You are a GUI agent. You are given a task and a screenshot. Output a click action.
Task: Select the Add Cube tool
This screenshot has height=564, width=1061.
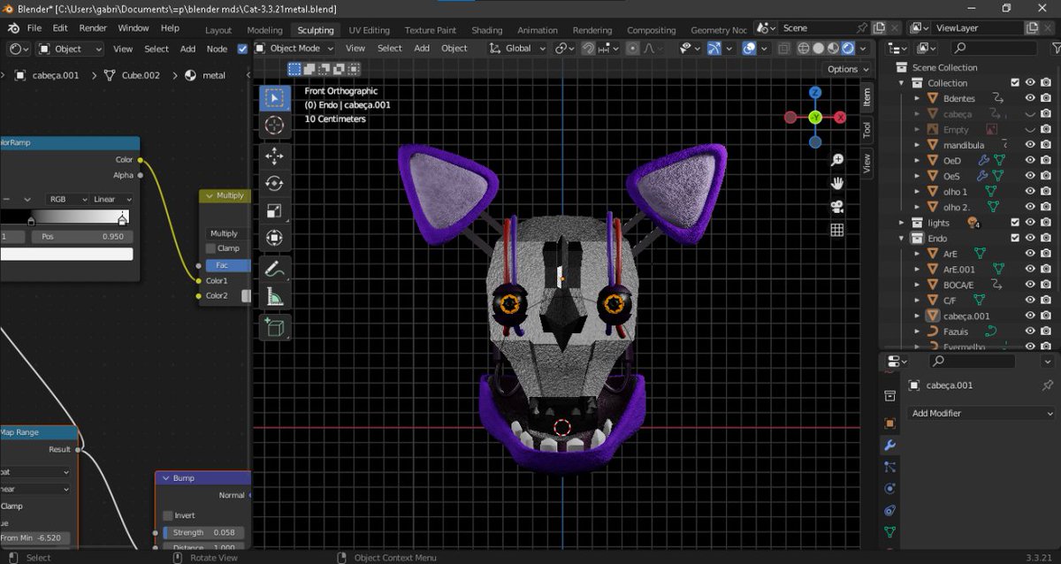[274, 328]
